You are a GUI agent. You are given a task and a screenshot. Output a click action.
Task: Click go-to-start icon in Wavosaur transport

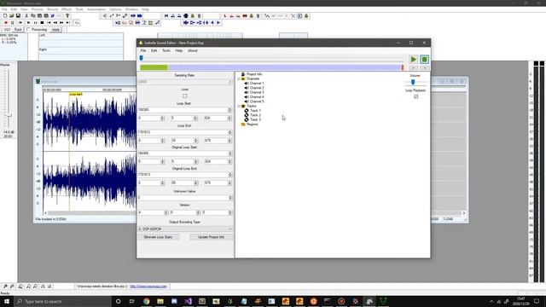(x=49, y=23)
